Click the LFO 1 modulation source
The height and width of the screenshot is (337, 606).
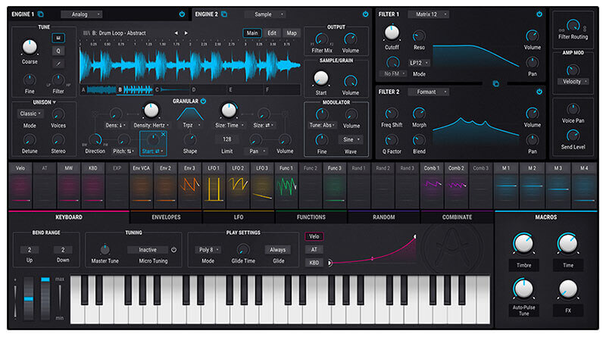tap(214, 185)
